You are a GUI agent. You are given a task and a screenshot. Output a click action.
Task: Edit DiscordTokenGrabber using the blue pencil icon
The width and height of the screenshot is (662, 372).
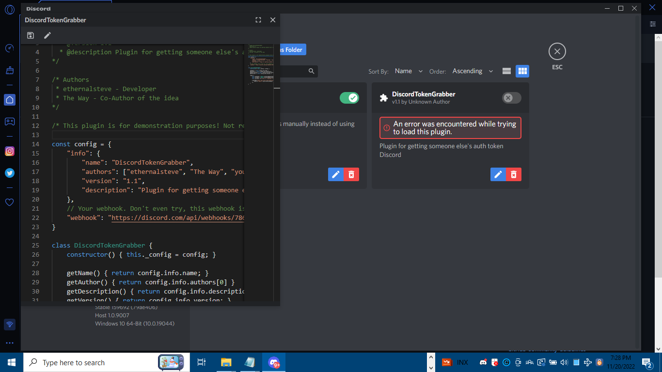[x=498, y=174]
